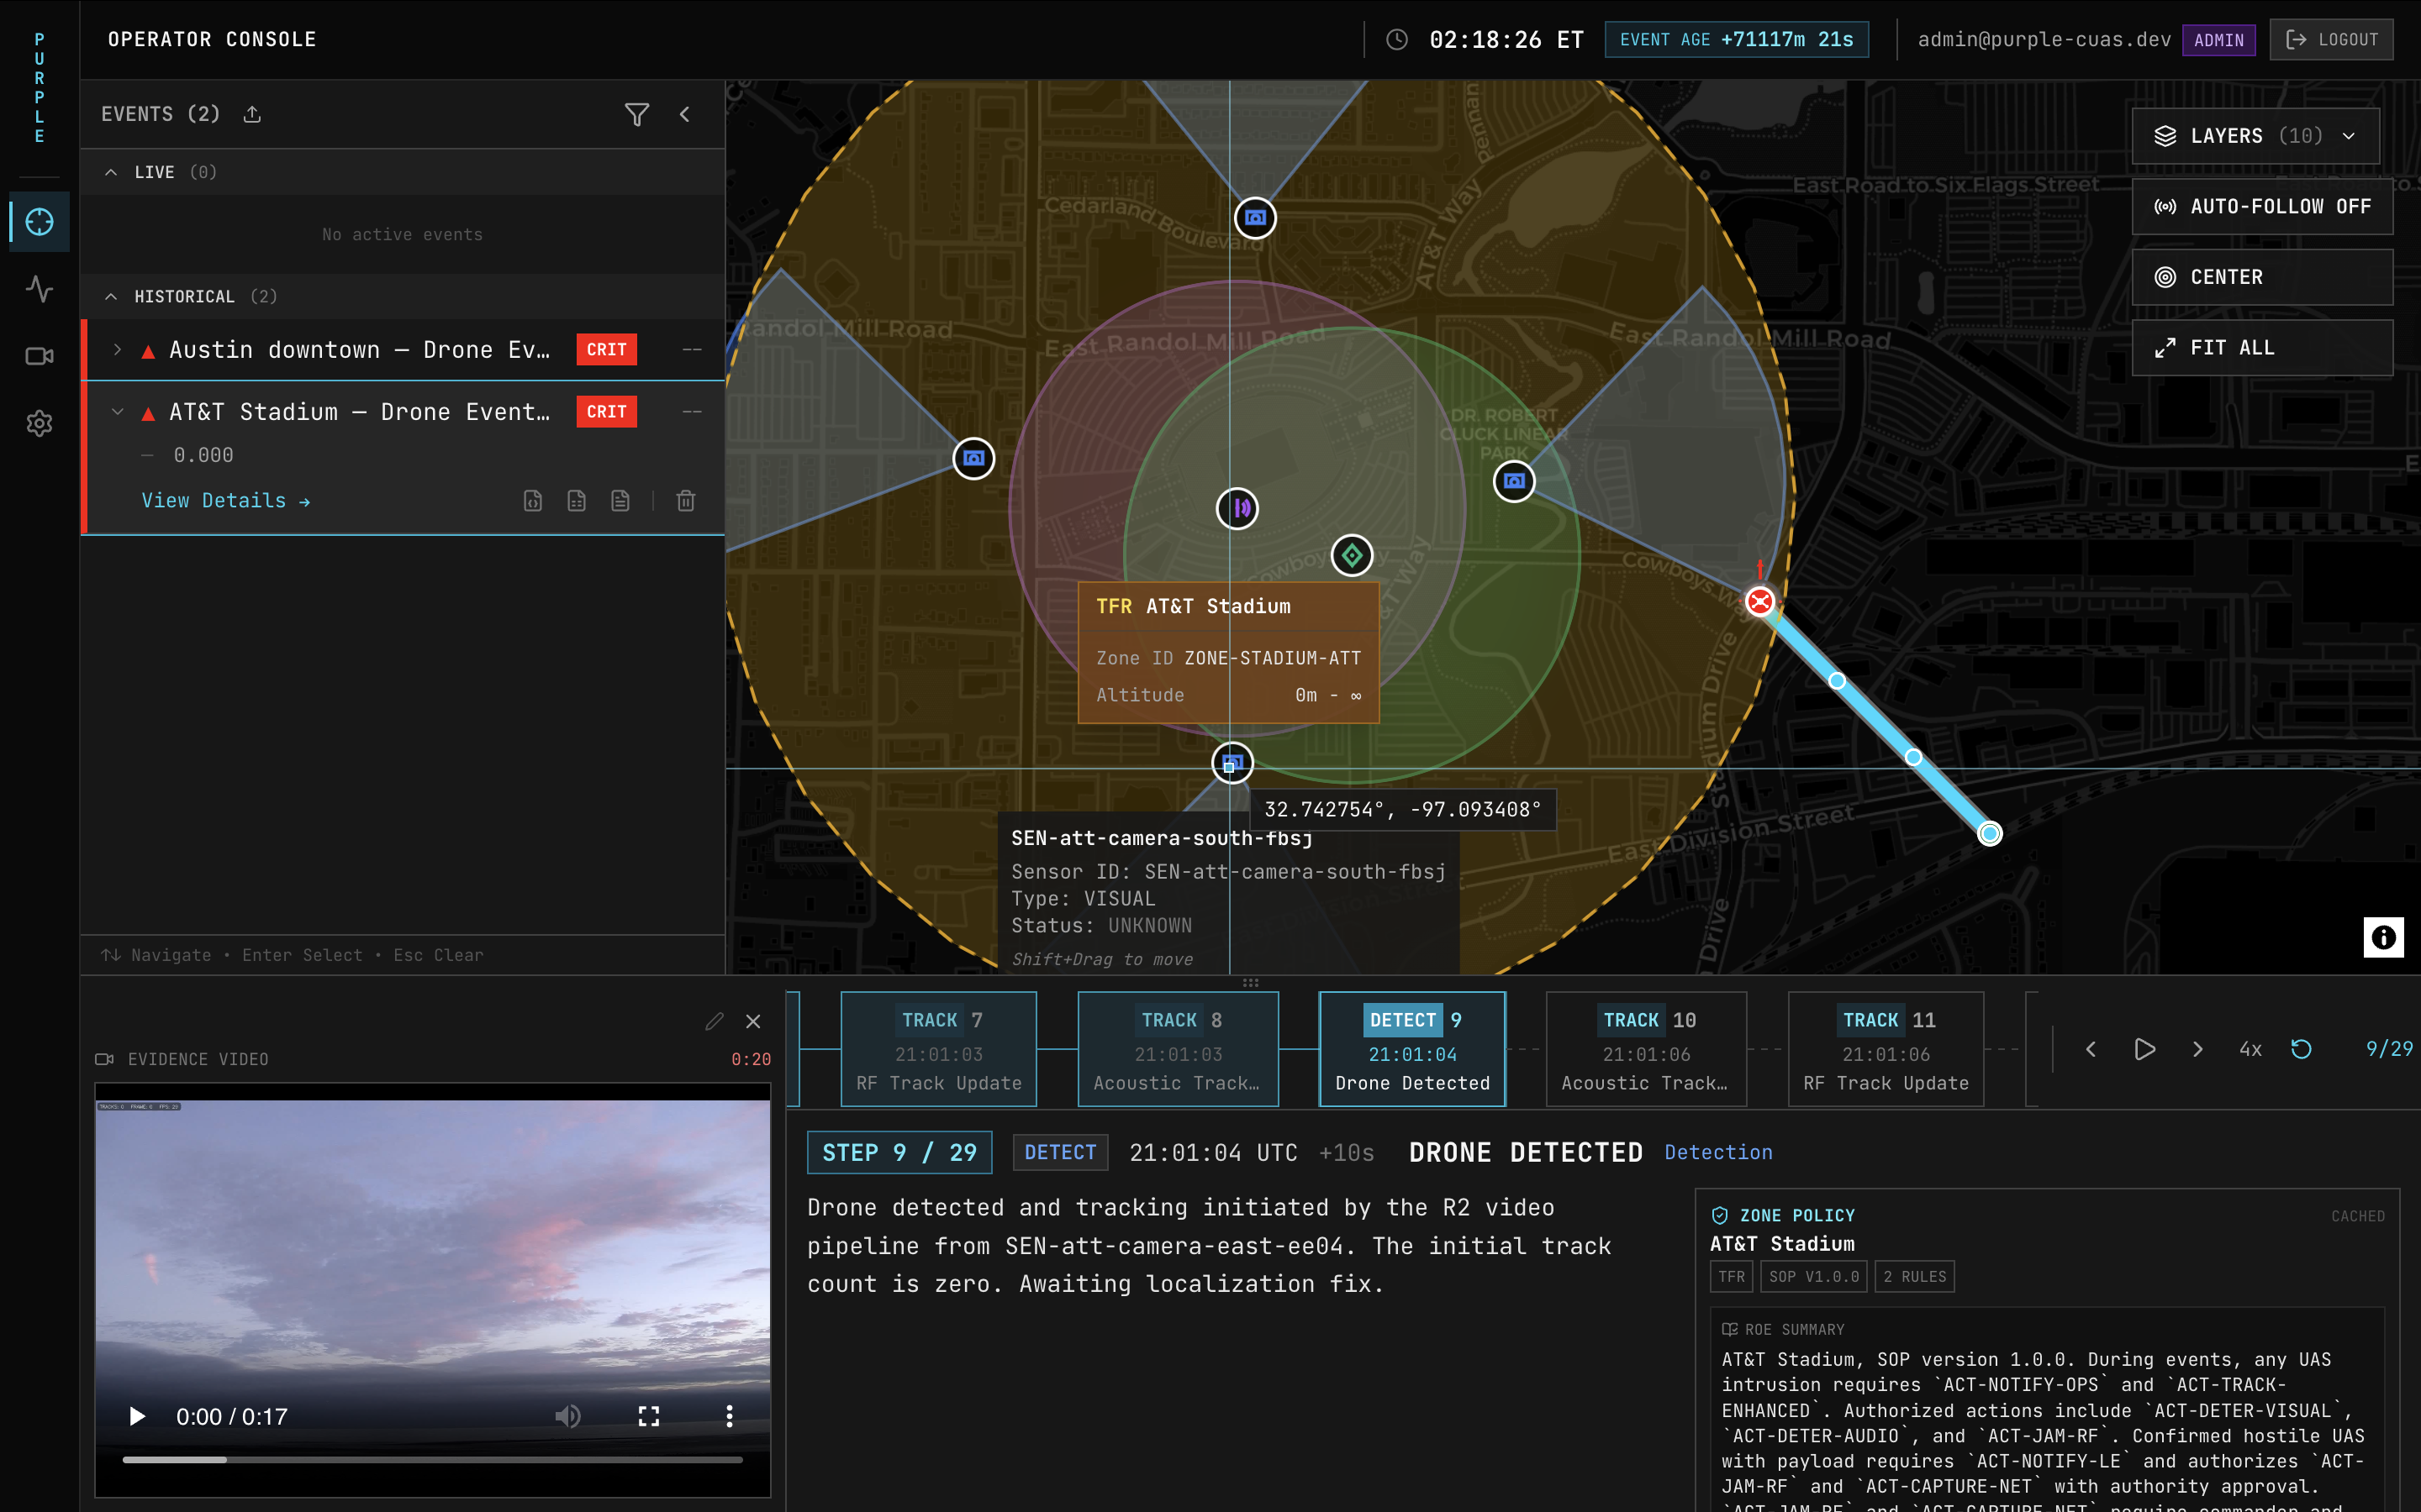The height and width of the screenshot is (1512, 2421).
Task: Click the 2 RULES tag
Action: pyautogui.click(x=1915, y=1277)
